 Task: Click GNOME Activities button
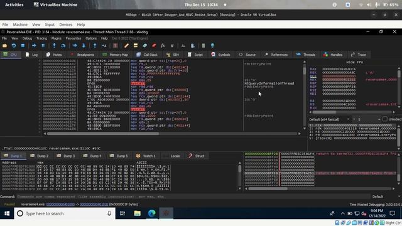[x=14, y=4]
